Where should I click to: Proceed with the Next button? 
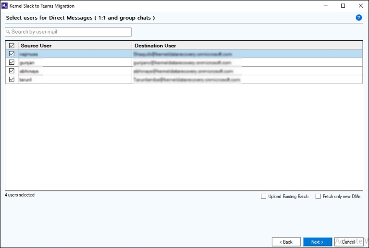[x=318, y=242]
